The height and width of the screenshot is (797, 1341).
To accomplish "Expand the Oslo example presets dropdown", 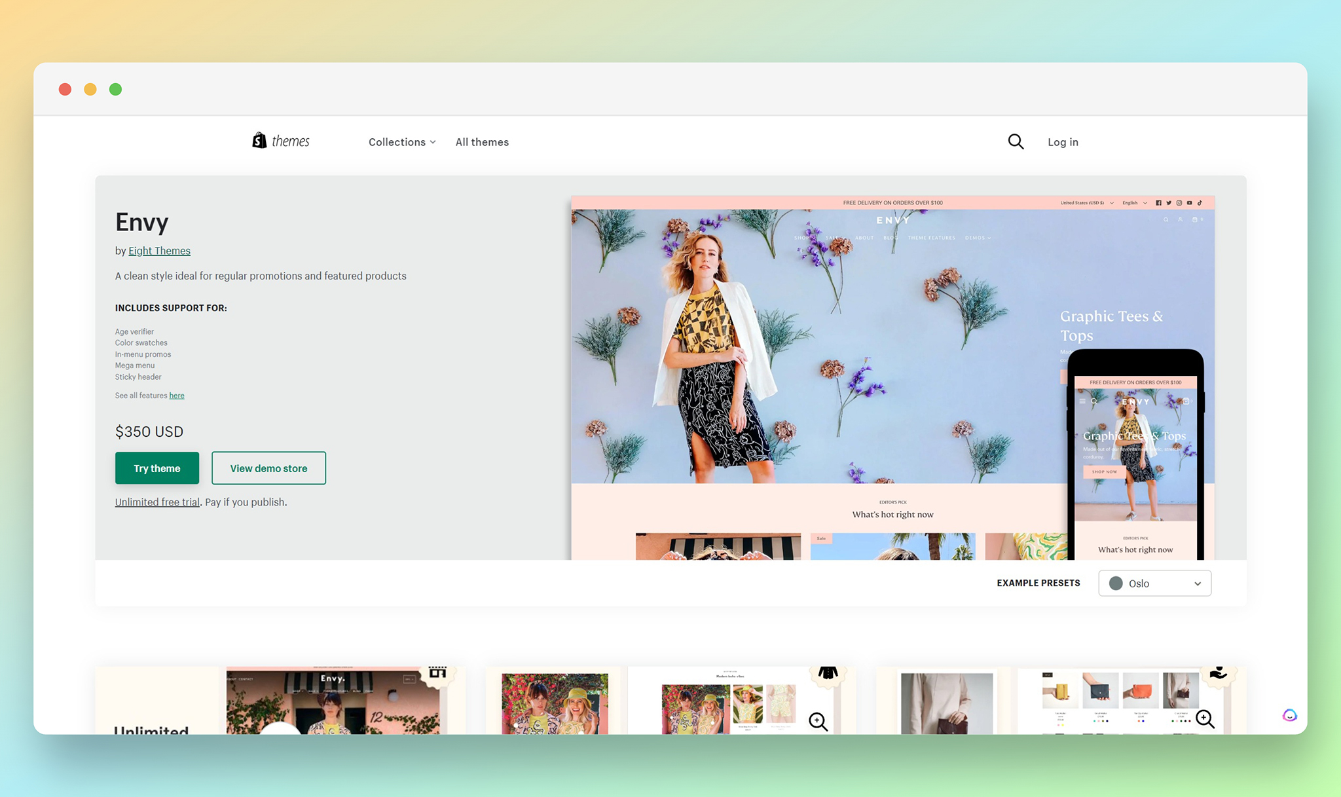I will click(1154, 583).
